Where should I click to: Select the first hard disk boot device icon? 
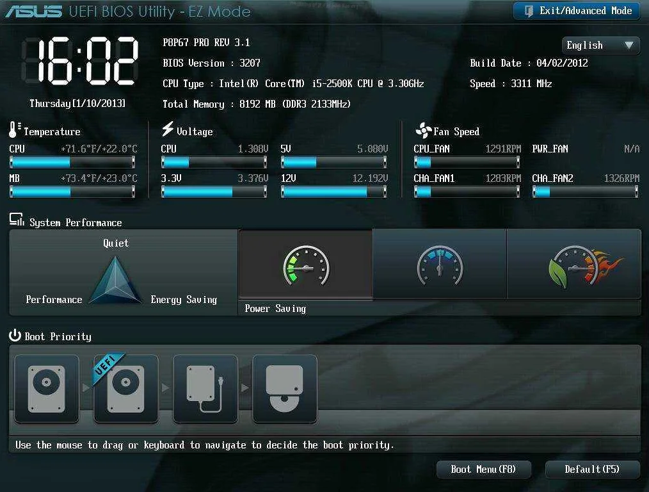point(46,388)
